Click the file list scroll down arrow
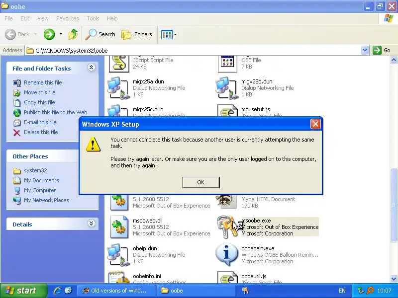398x298 pixels. click(x=394, y=279)
